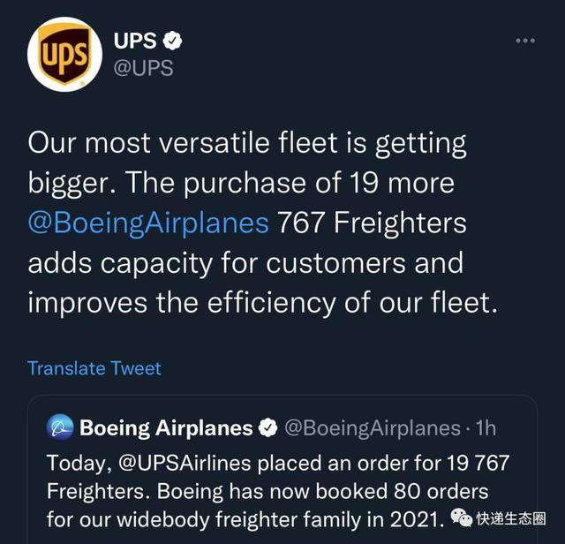Click the verified badge beside UPS name
The height and width of the screenshot is (544, 565).
[x=172, y=40]
